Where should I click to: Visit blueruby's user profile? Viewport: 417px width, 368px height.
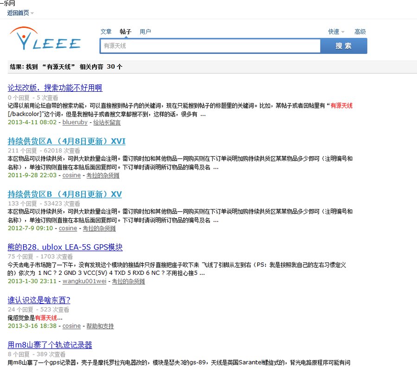(x=75, y=122)
